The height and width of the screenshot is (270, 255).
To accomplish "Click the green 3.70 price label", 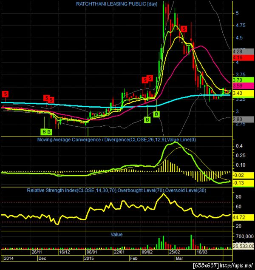I will click(x=243, y=80).
